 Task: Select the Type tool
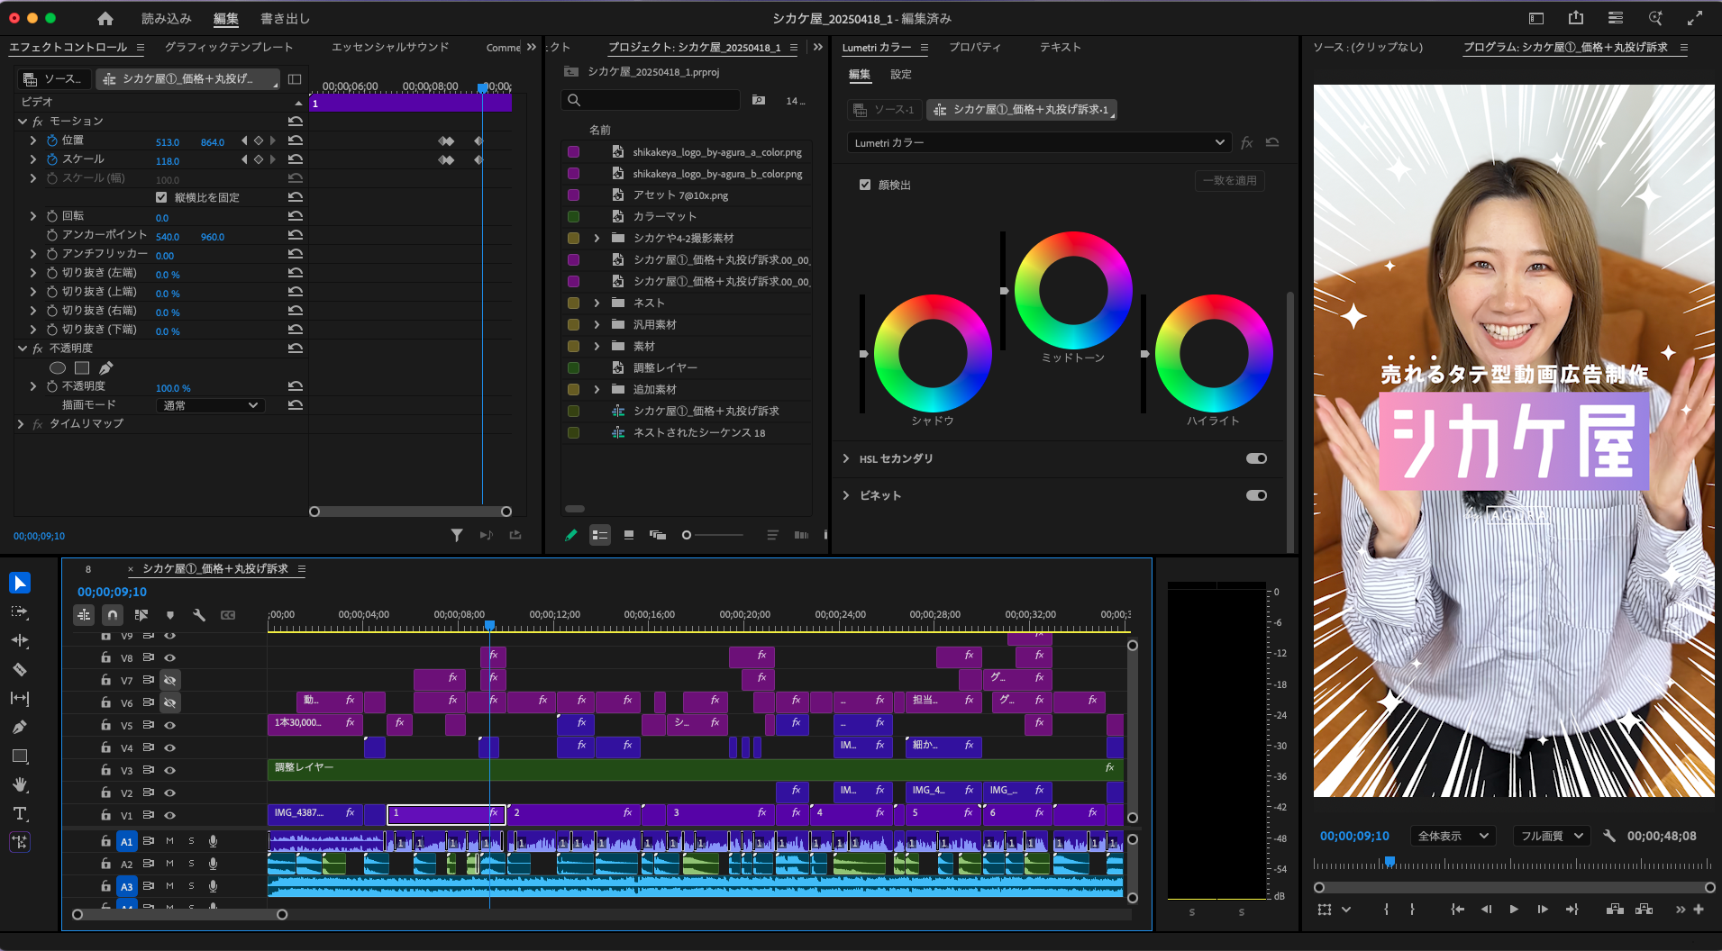[x=20, y=813]
